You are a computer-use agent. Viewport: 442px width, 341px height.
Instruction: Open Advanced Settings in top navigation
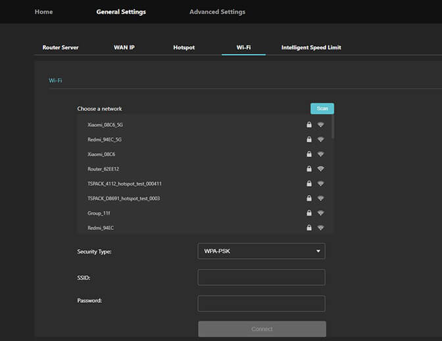point(217,12)
